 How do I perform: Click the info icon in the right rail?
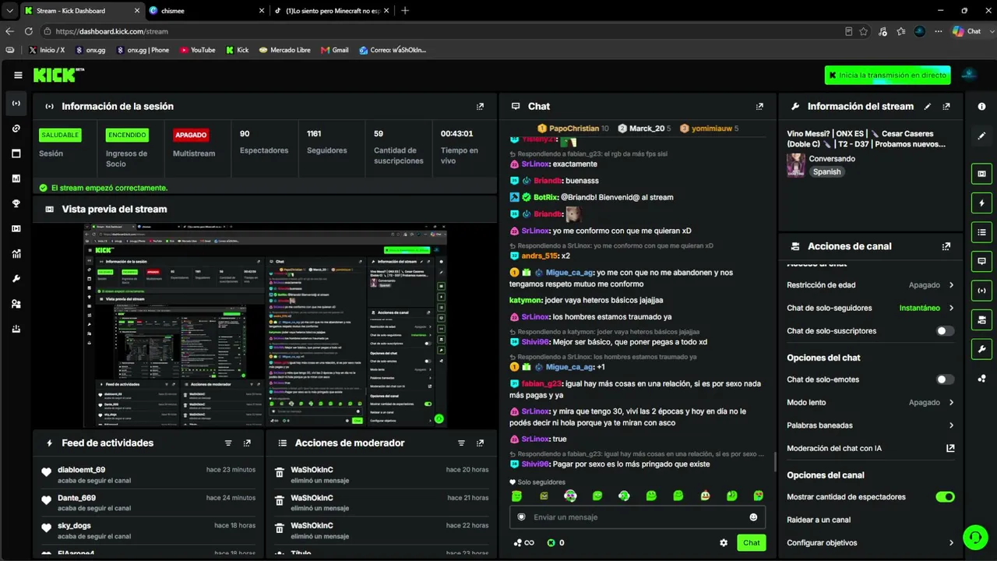(x=981, y=107)
